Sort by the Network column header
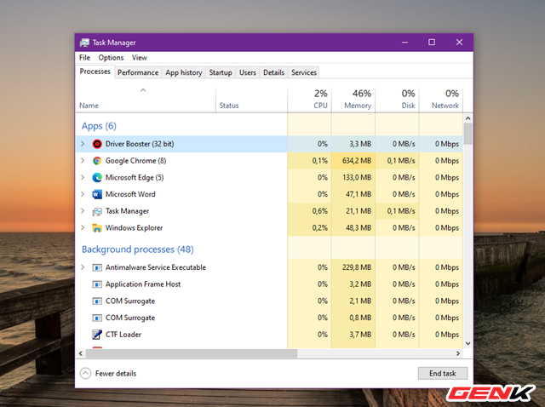The width and height of the screenshot is (545, 407). point(441,99)
